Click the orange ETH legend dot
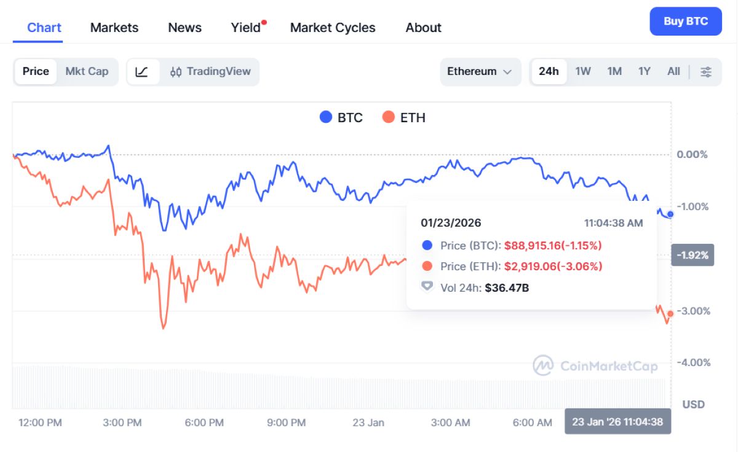This screenshot has height=452, width=738. pyautogui.click(x=387, y=117)
